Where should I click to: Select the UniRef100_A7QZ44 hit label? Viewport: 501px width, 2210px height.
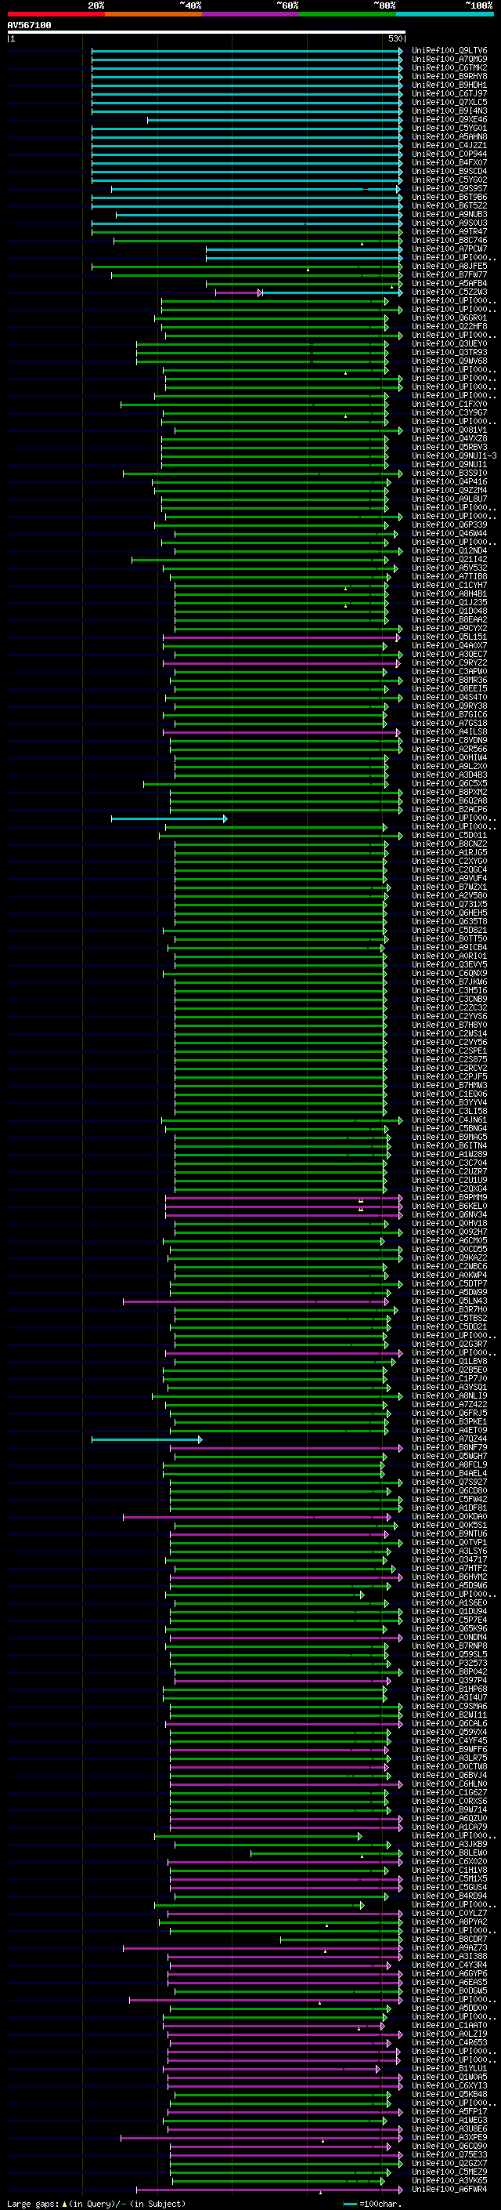pyautogui.click(x=449, y=1439)
